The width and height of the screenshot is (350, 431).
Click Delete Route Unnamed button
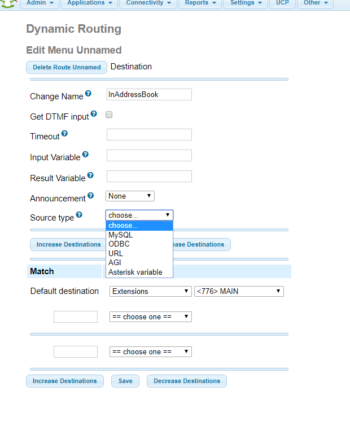67,67
